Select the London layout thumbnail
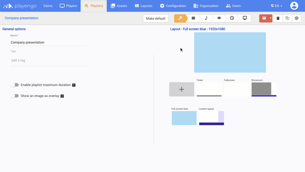 212,118
